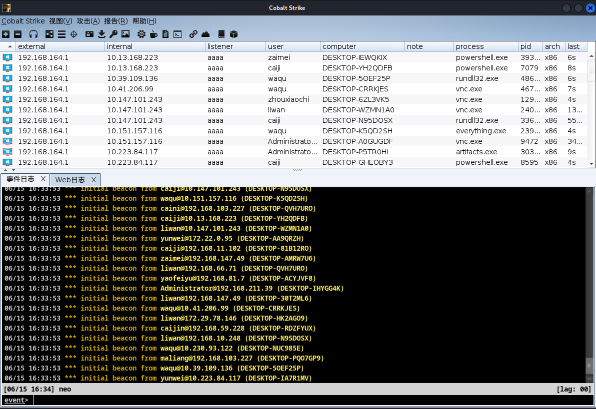
Task: Sort by process column header
Action: (486, 46)
